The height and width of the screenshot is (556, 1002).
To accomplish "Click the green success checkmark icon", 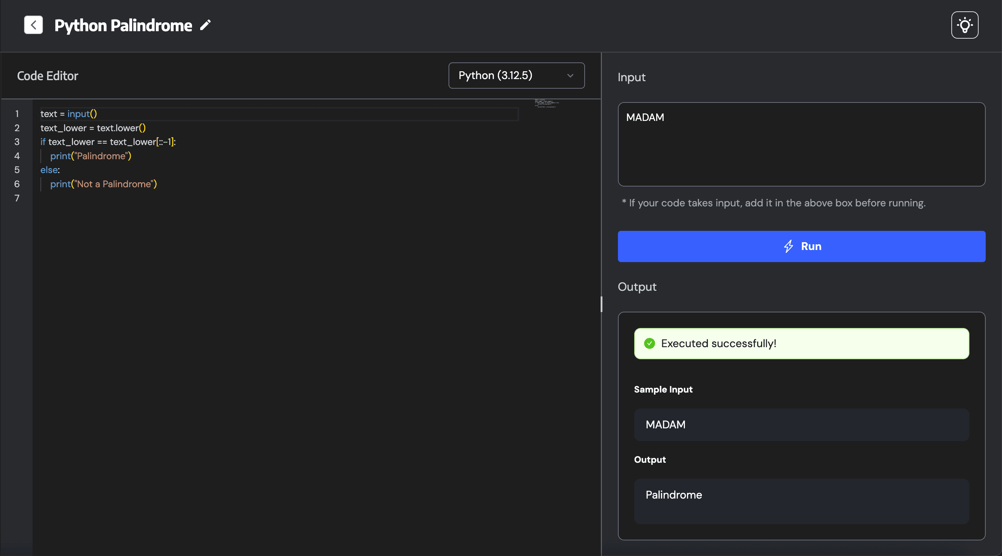I will (x=649, y=343).
